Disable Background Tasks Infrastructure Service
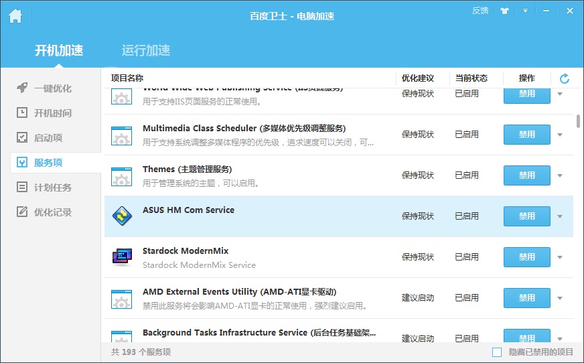 tap(526, 336)
